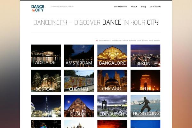Click the Dance in City logo

pos(38,8)
